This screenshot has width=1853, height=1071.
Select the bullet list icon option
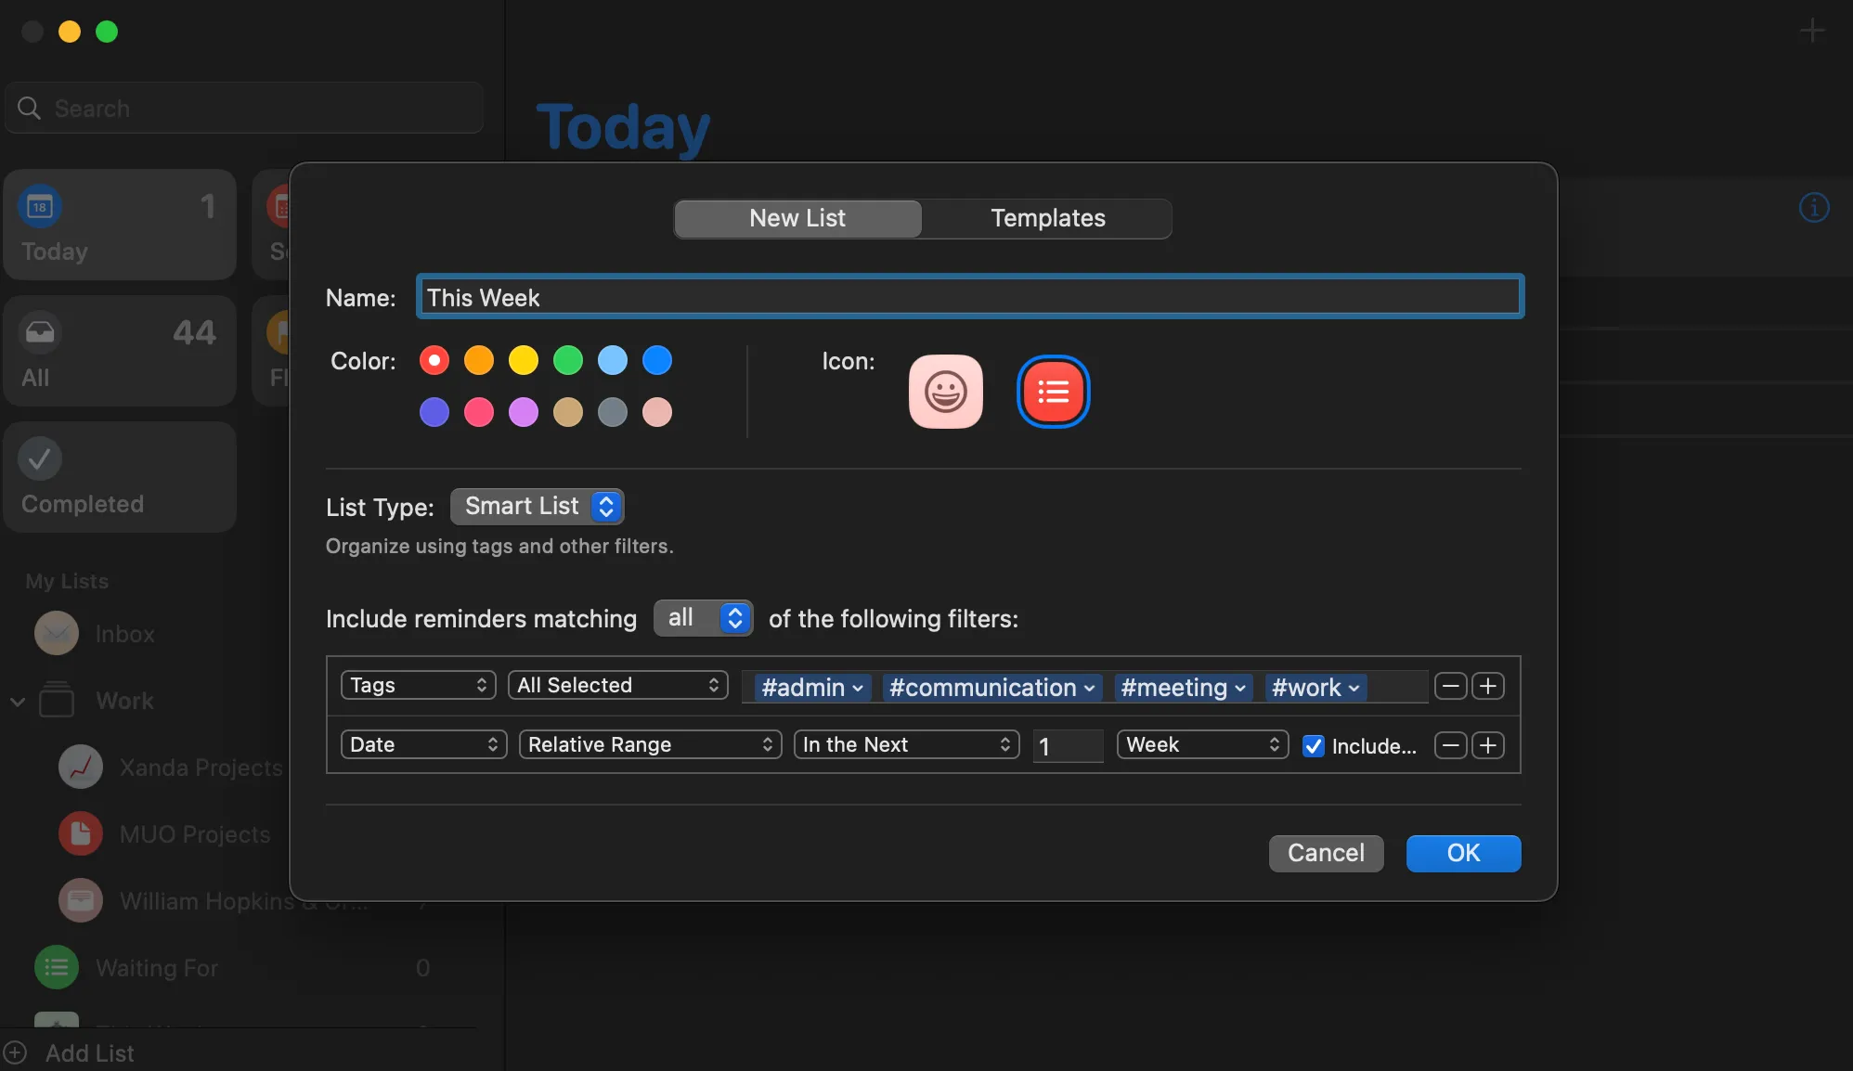(1054, 392)
